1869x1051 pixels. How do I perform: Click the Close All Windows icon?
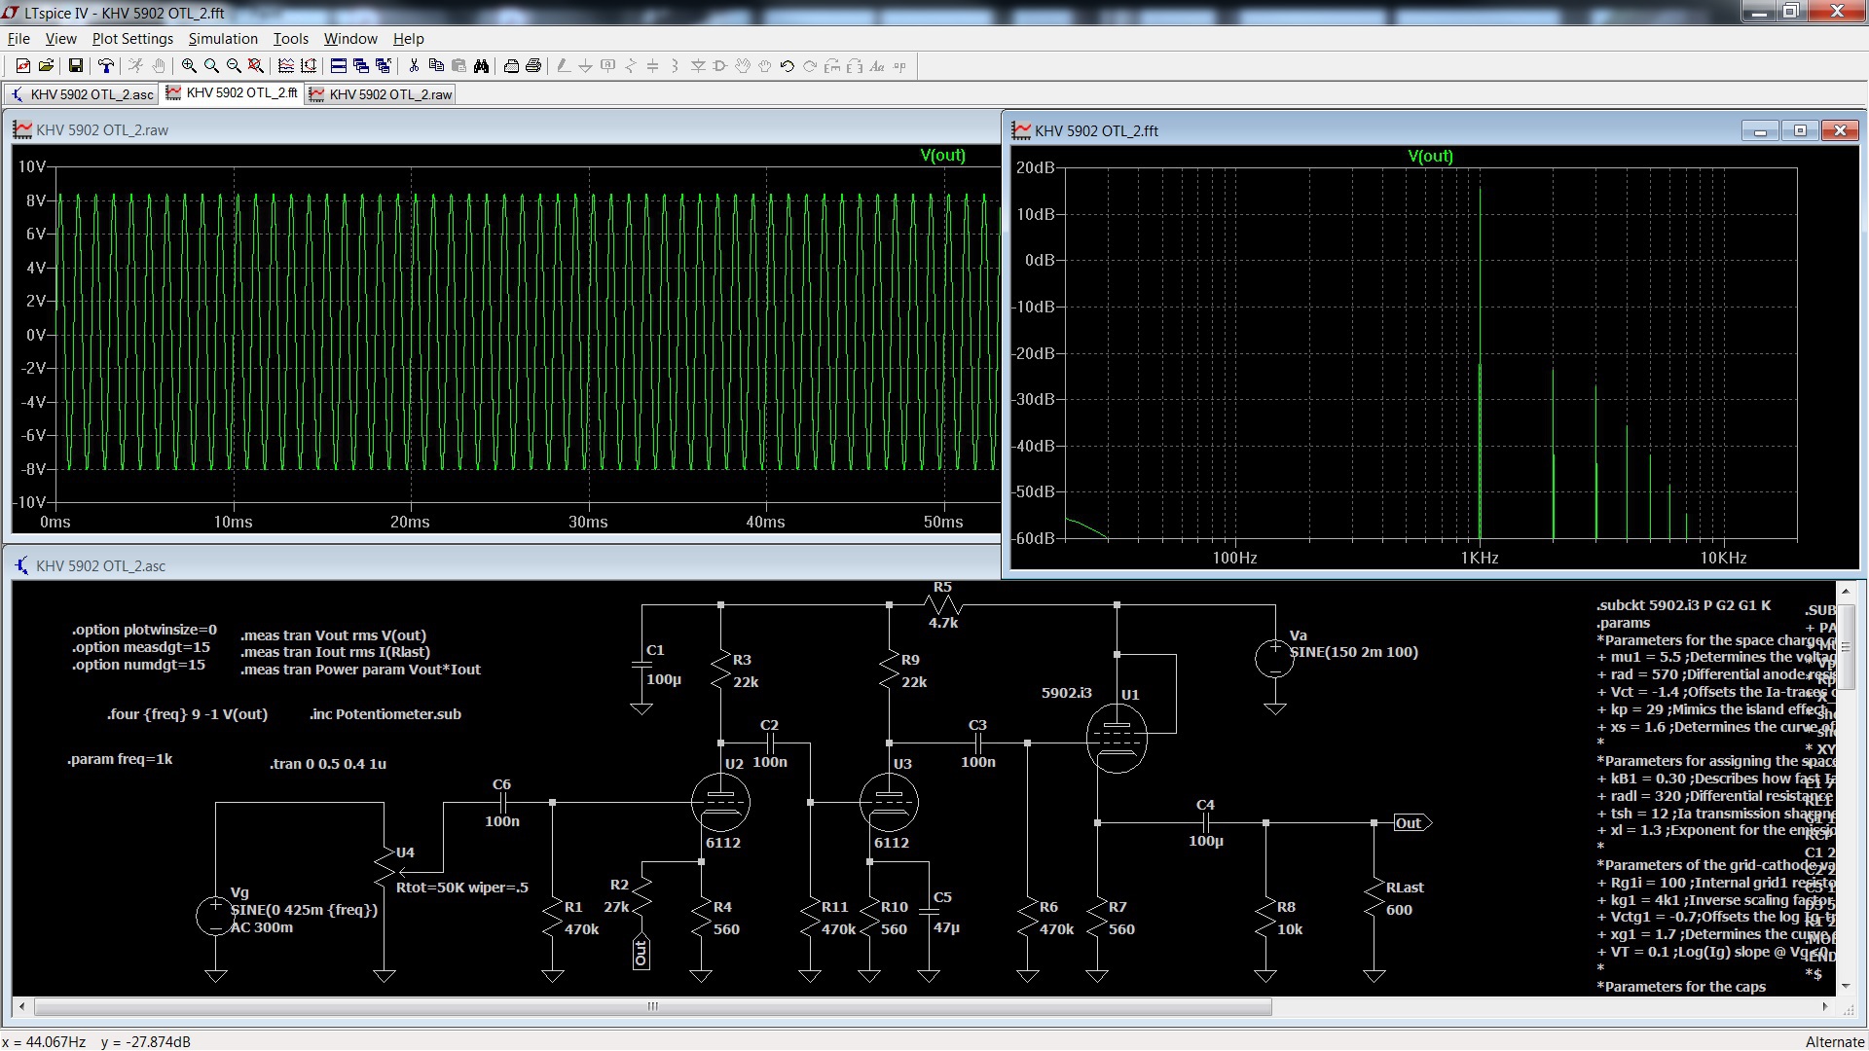pyautogui.click(x=384, y=66)
